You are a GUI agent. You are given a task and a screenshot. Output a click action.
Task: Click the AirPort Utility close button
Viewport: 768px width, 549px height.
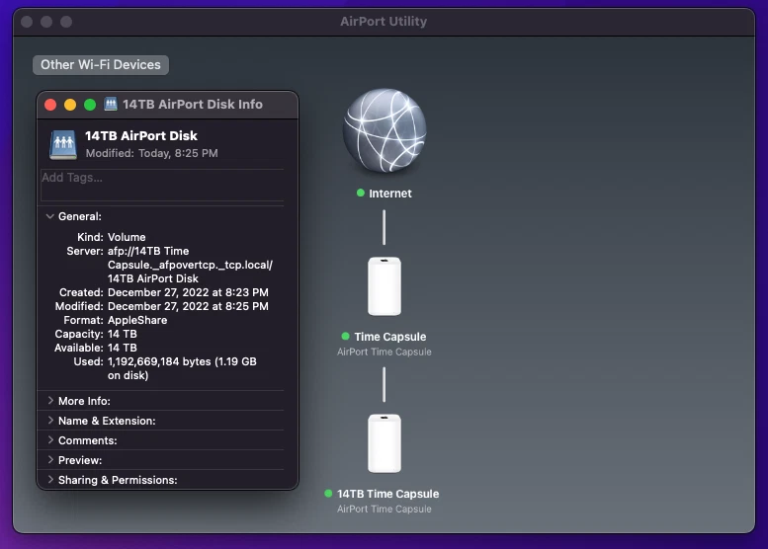pyautogui.click(x=27, y=22)
